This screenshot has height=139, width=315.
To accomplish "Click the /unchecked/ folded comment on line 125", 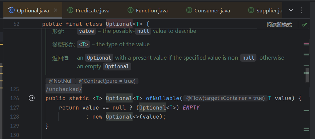I will click(64, 89).
